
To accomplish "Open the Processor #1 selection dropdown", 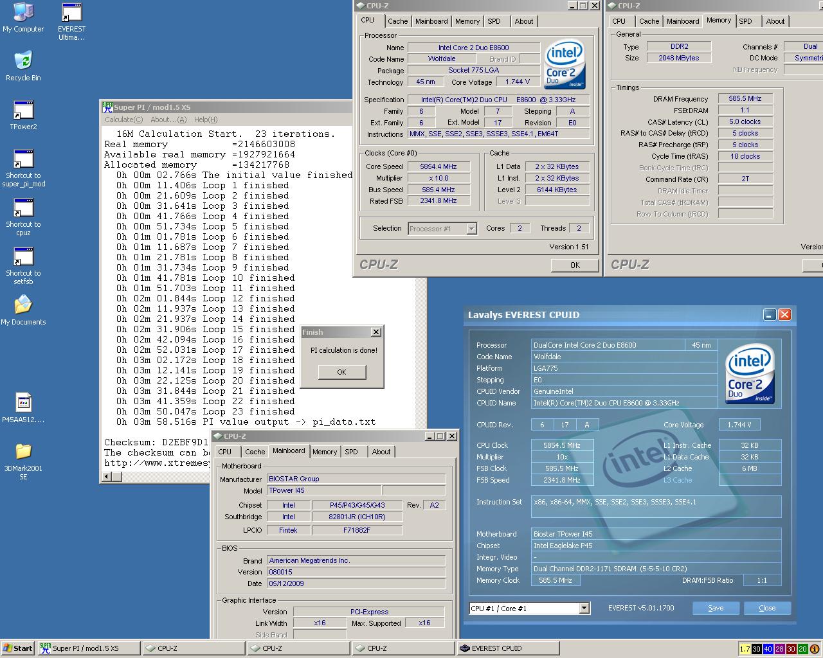I will (471, 228).
